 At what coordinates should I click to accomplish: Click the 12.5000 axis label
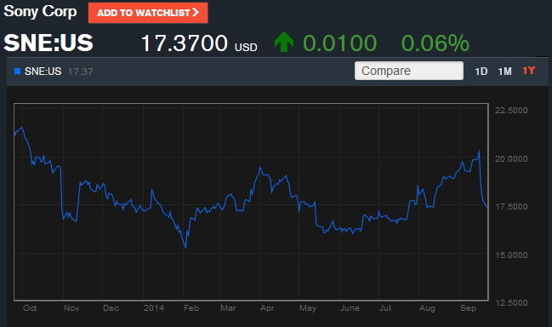[x=511, y=302]
